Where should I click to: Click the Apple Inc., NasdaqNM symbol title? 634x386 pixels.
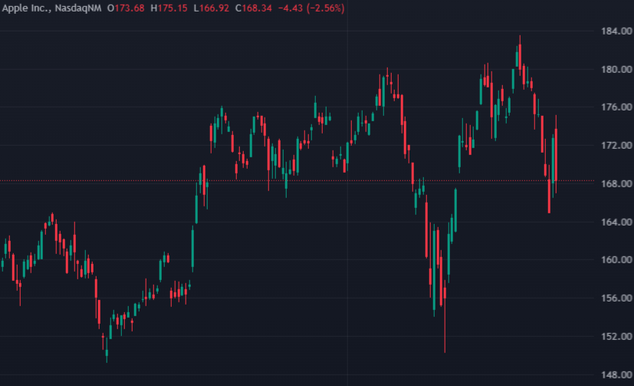pyautogui.click(x=52, y=8)
